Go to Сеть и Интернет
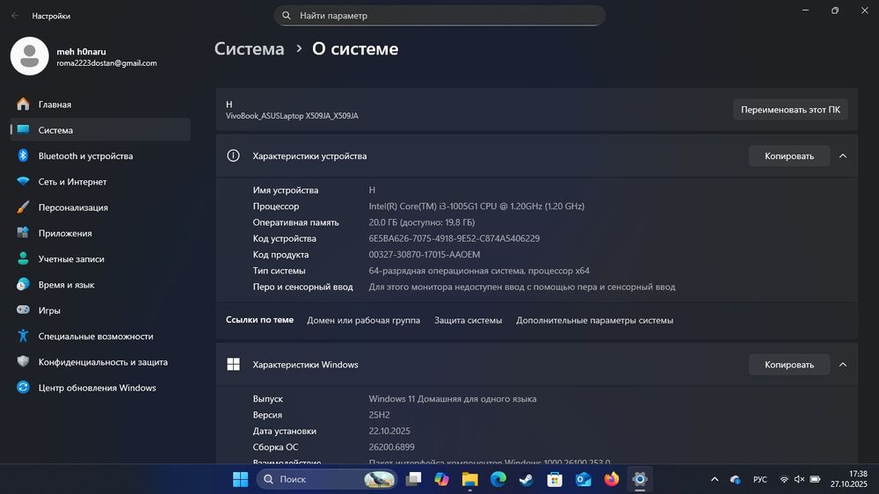879x494 pixels. tap(101, 182)
